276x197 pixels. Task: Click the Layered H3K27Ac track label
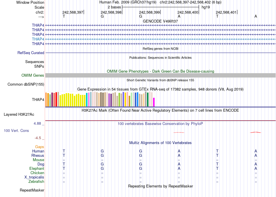pyautogui.click(x=19, y=115)
